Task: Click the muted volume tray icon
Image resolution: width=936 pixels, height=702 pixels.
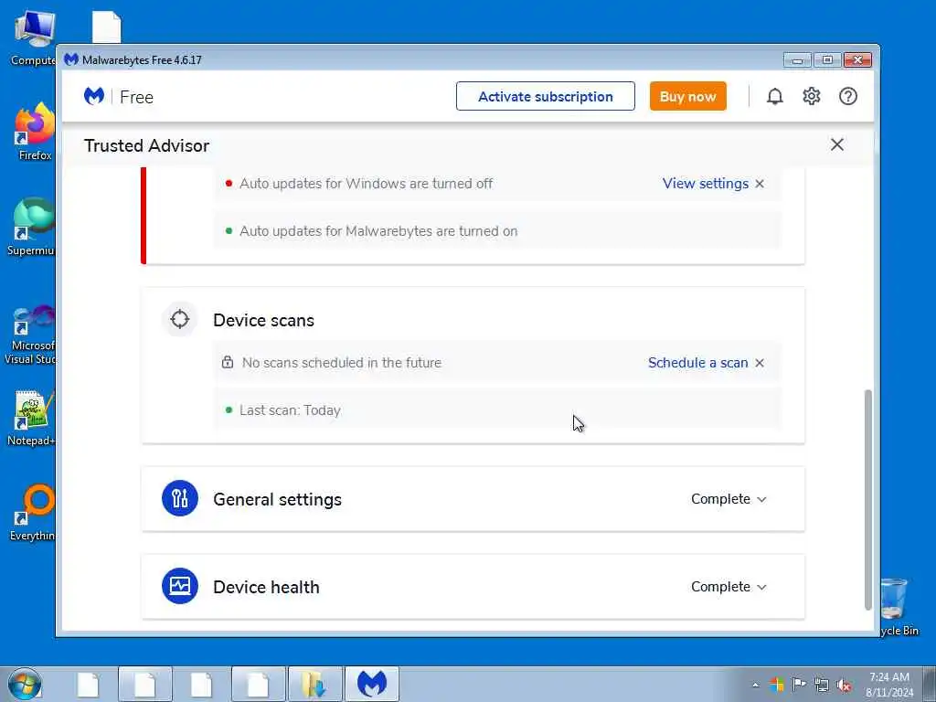Action: pyautogui.click(x=844, y=685)
